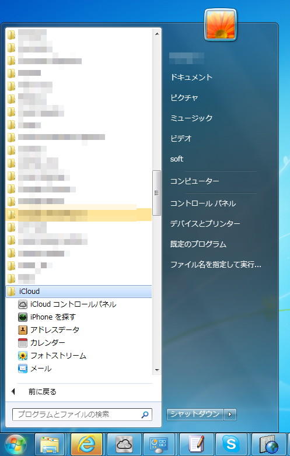Open the globe map taskbar icon
Viewport: 290px width, 456px height.
pyautogui.click(x=268, y=445)
